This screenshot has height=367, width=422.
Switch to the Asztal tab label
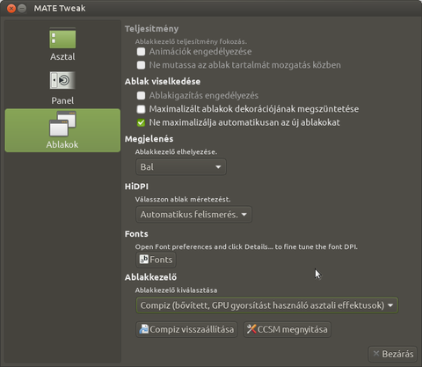click(x=62, y=56)
